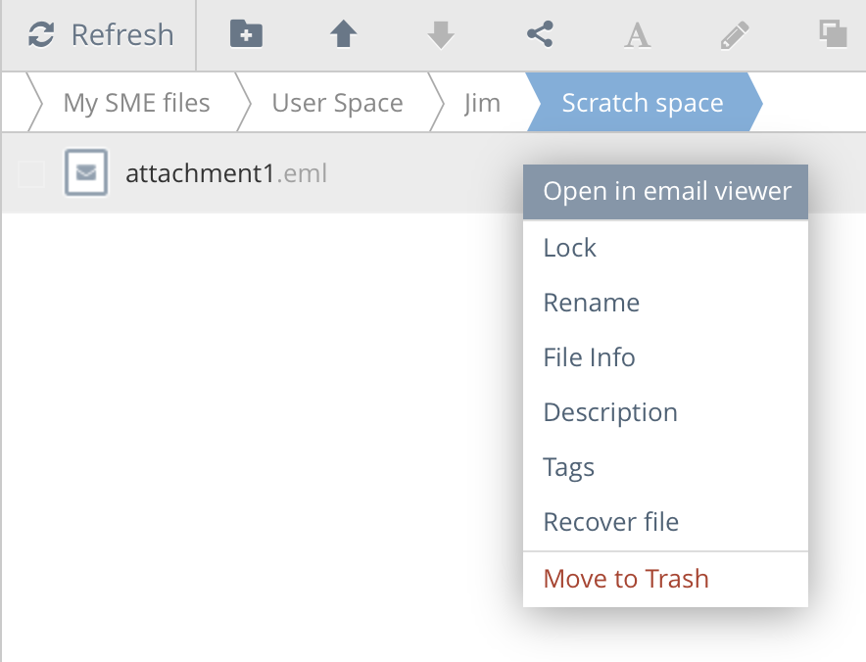The width and height of the screenshot is (866, 662).
Task: Click the letter A rename icon
Action: click(638, 35)
